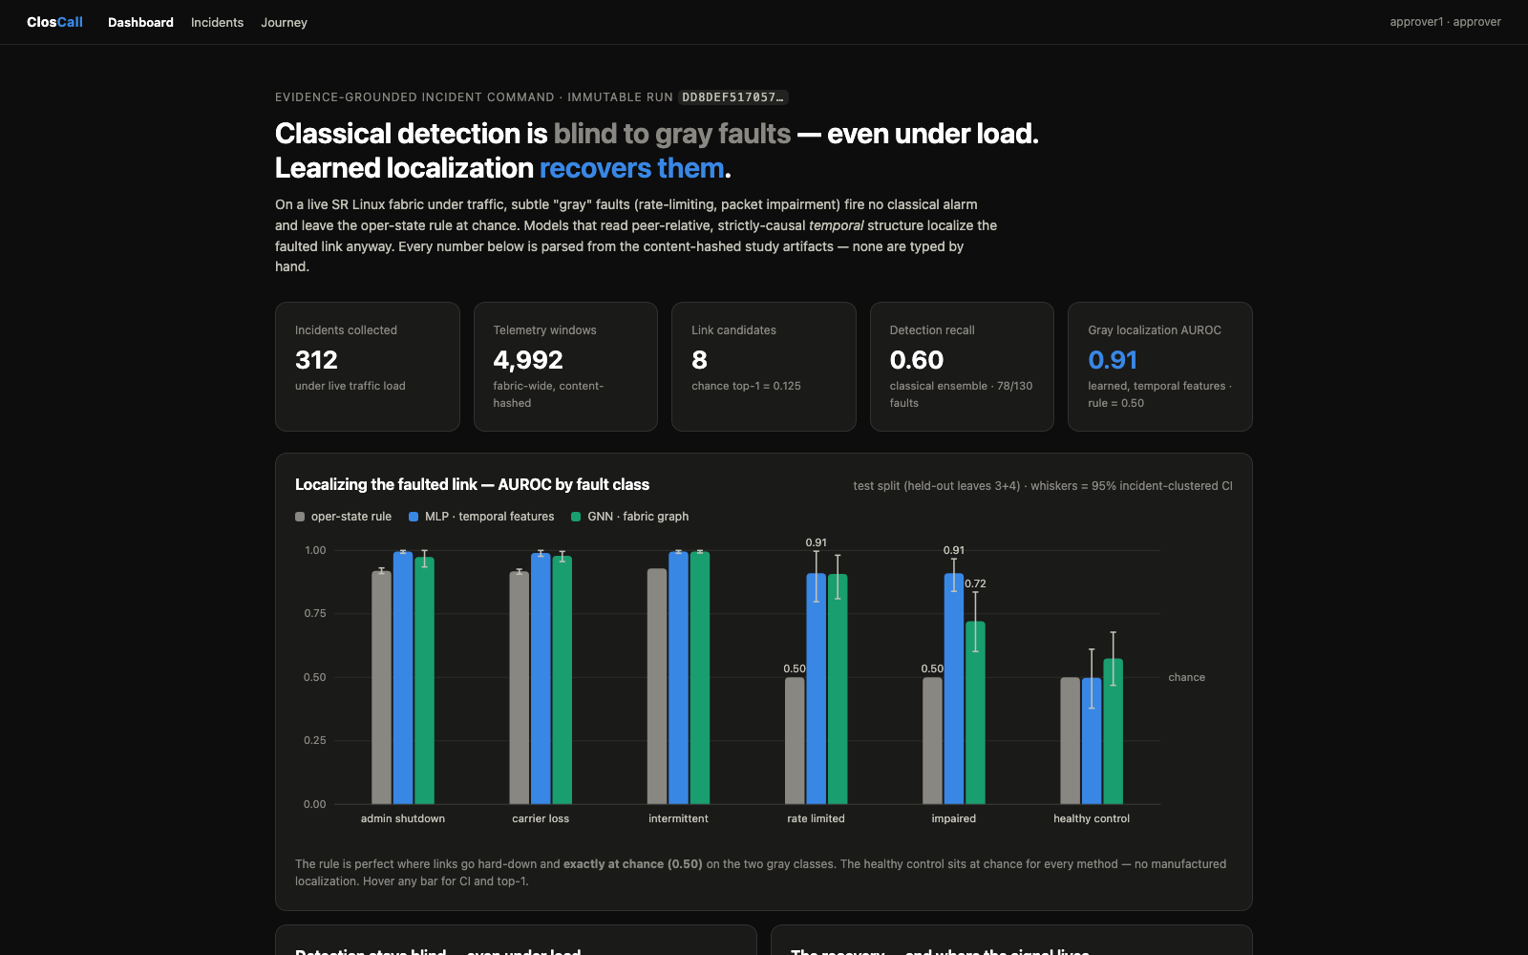Screen dimensions: 1528x955
Task: Click the ClosCall logo
Action: click(x=54, y=22)
